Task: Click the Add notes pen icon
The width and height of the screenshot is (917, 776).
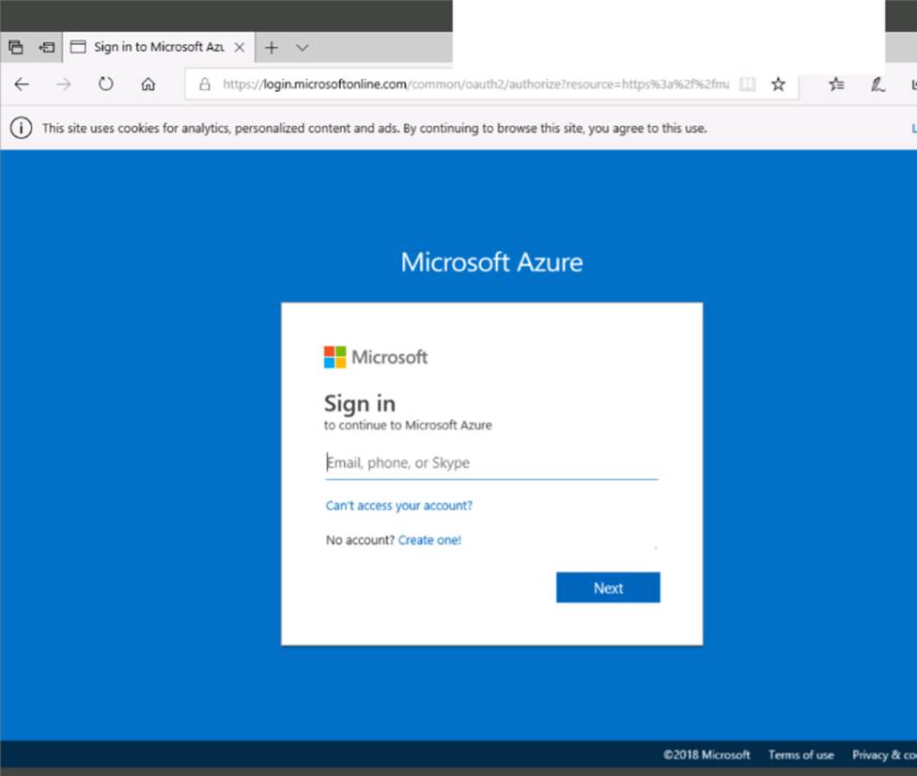Action: 878,85
